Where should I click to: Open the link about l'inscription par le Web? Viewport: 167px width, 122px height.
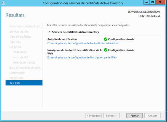click(x=82, y=57)
